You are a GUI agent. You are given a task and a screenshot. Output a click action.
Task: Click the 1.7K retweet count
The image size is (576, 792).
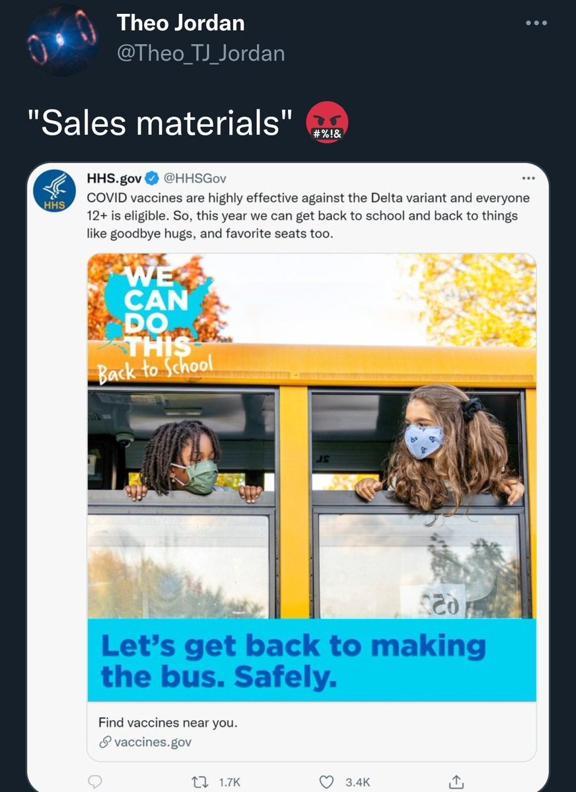click(229, 782)
